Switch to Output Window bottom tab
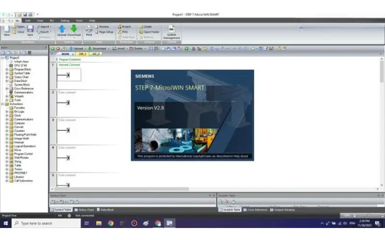385x240 pixels. 282,210
